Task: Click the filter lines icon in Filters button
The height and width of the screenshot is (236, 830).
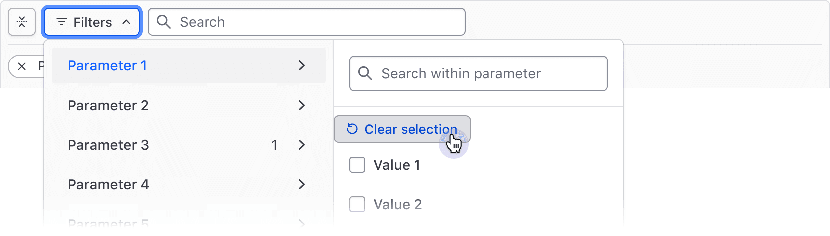Action: [62, 22]
